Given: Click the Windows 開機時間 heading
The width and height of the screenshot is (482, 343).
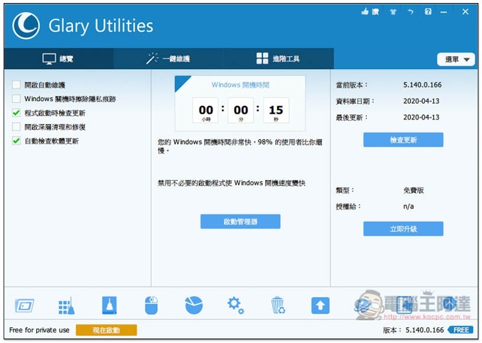Looking at the screenshot, I should pos(240,85).
